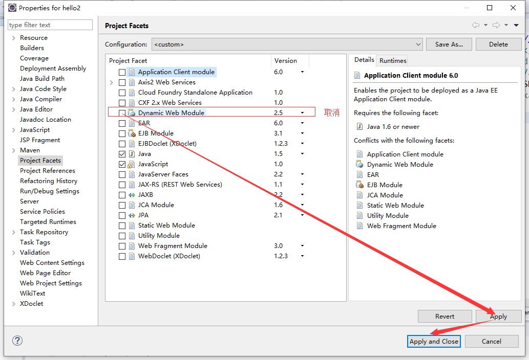Open the Java version dropdown arrow
Viewport: 529px width, 360px height.
pyautogui.click(x=302, y=154)
